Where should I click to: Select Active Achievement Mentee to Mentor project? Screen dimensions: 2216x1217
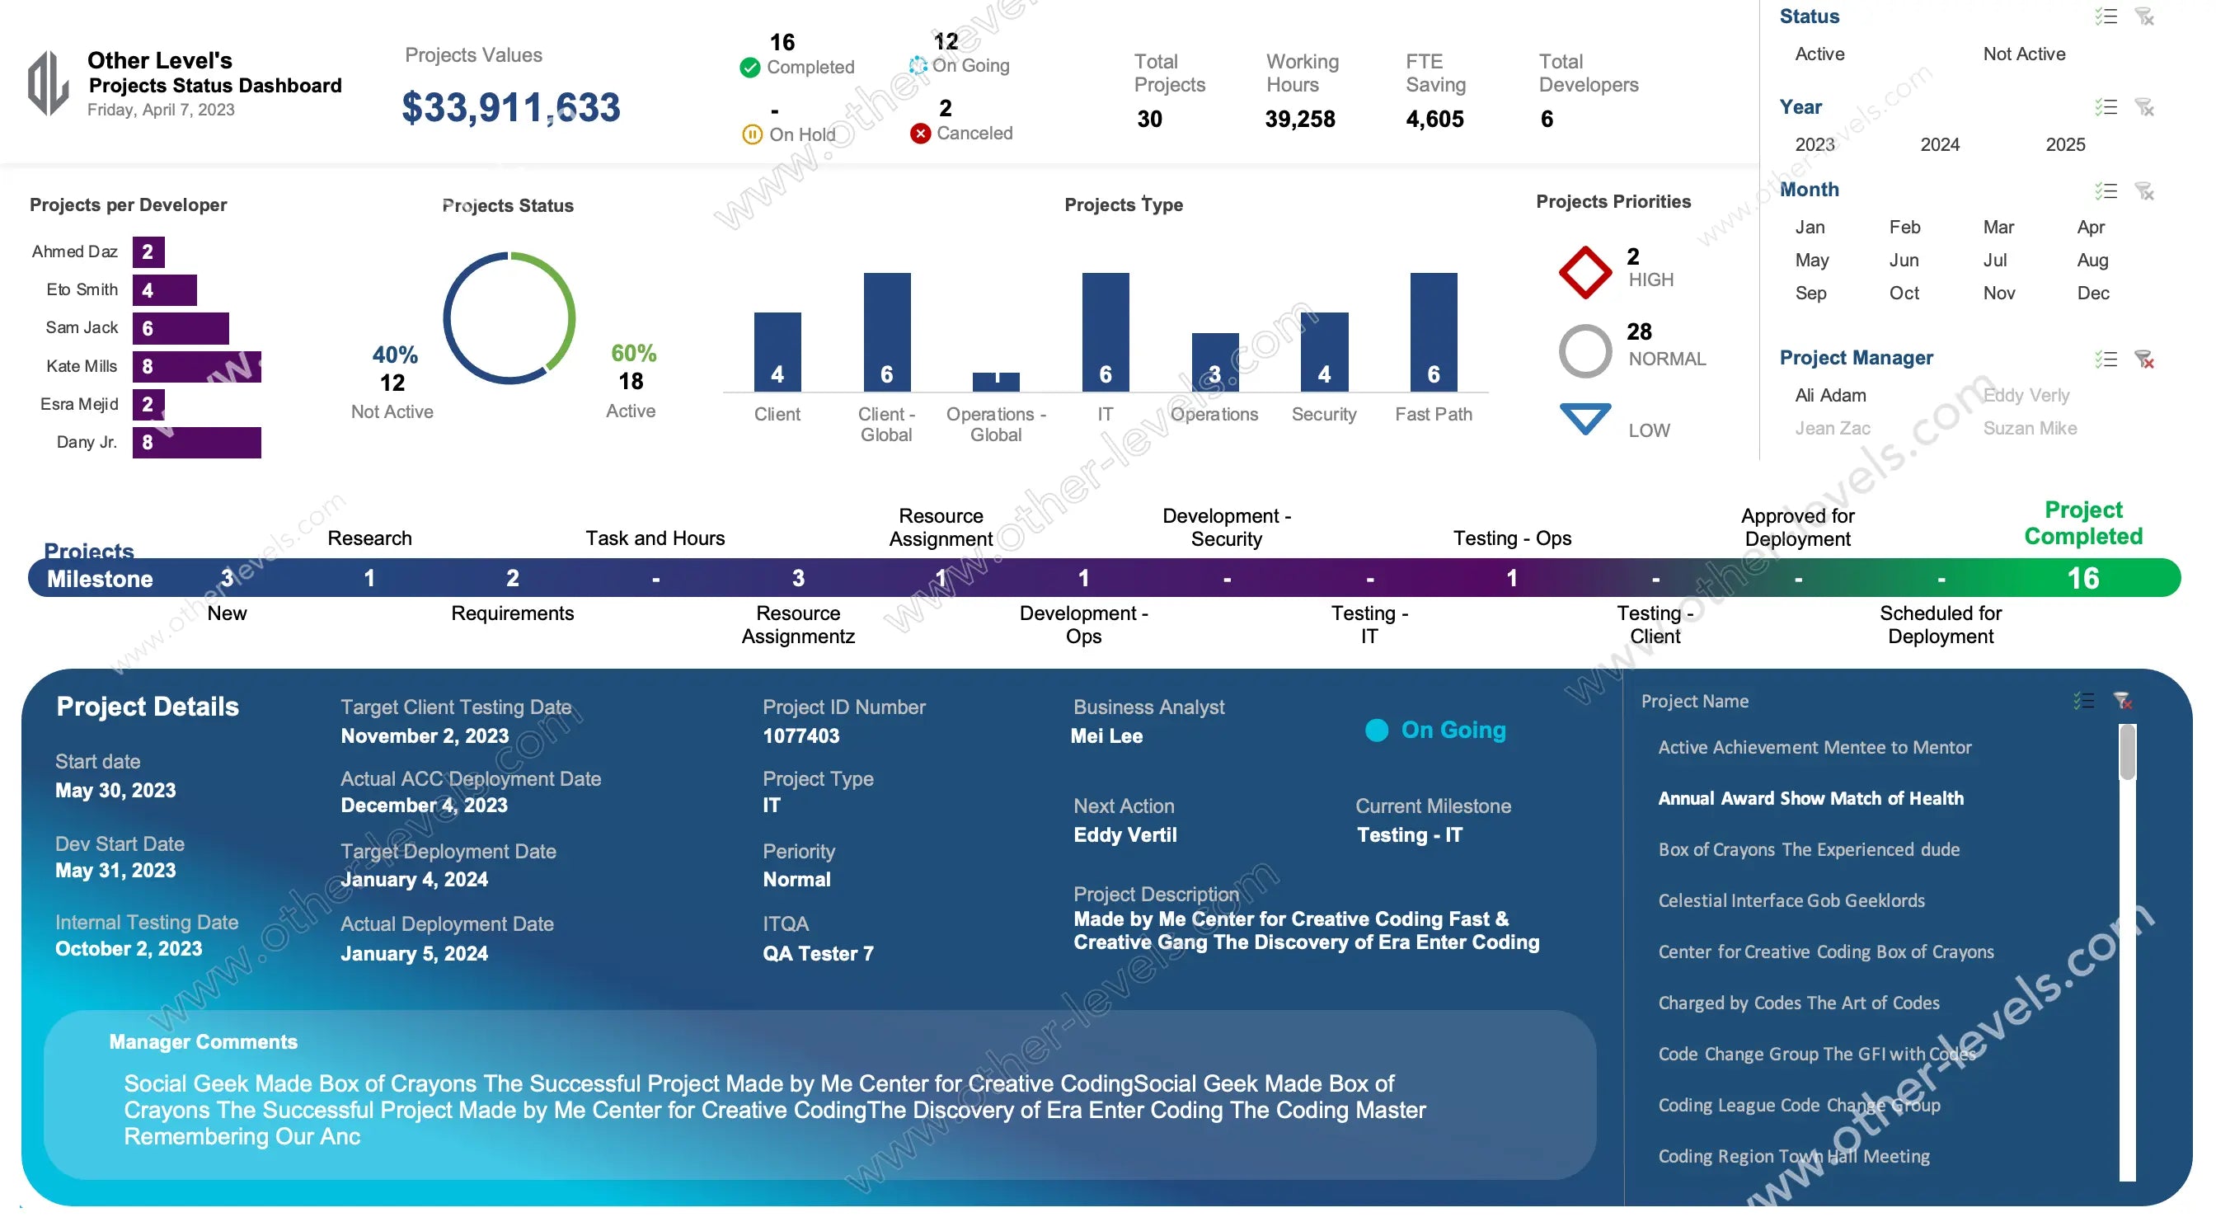point(1815,747)
